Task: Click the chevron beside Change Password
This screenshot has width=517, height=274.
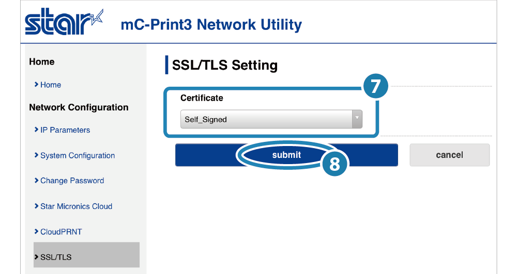Action: coord(36,180)
